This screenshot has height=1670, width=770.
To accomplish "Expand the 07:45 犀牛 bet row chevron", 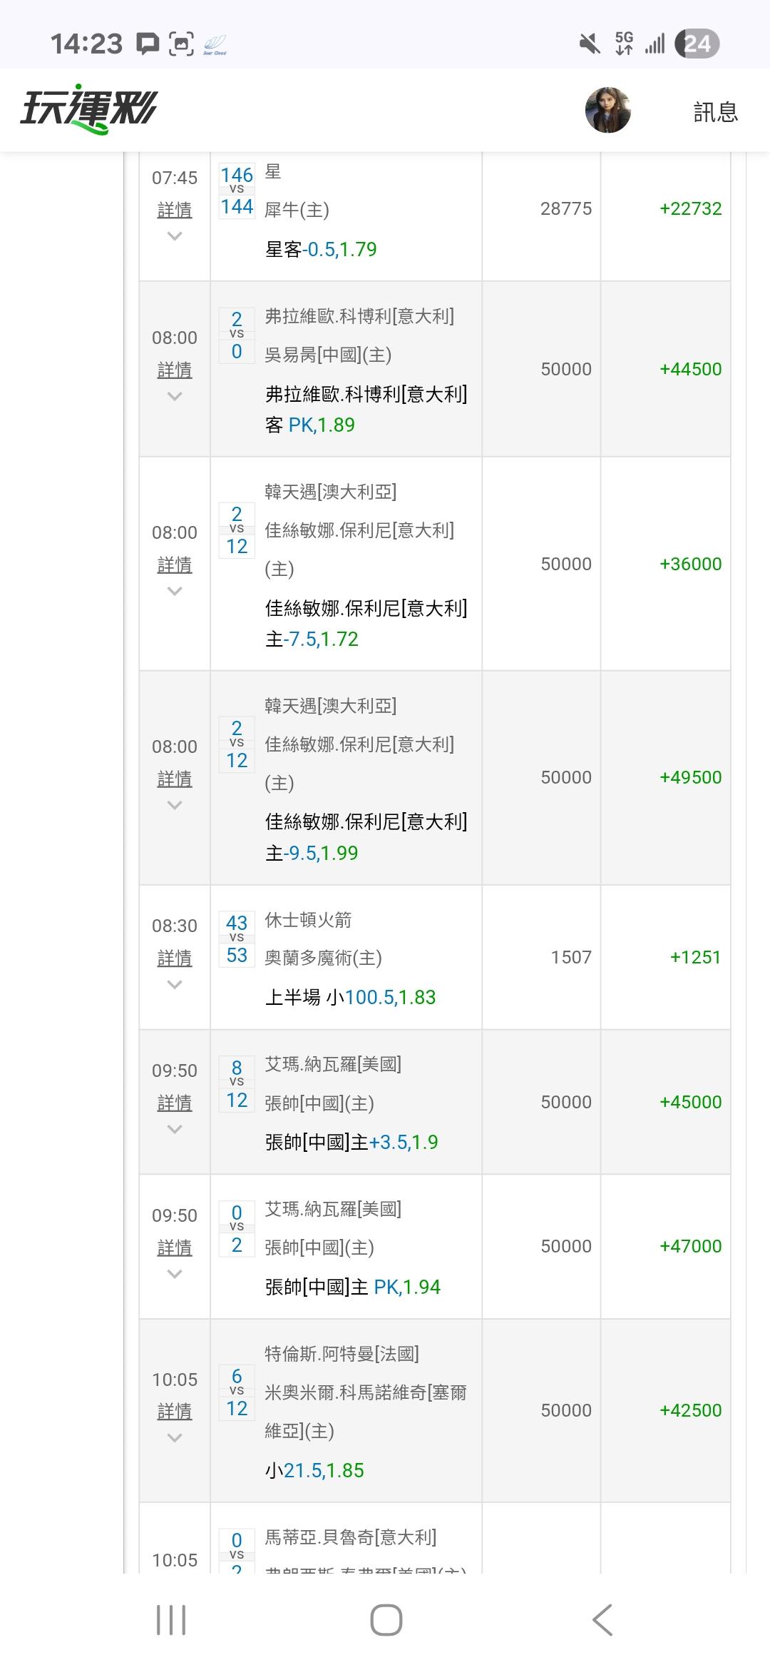I will point(175,236).
